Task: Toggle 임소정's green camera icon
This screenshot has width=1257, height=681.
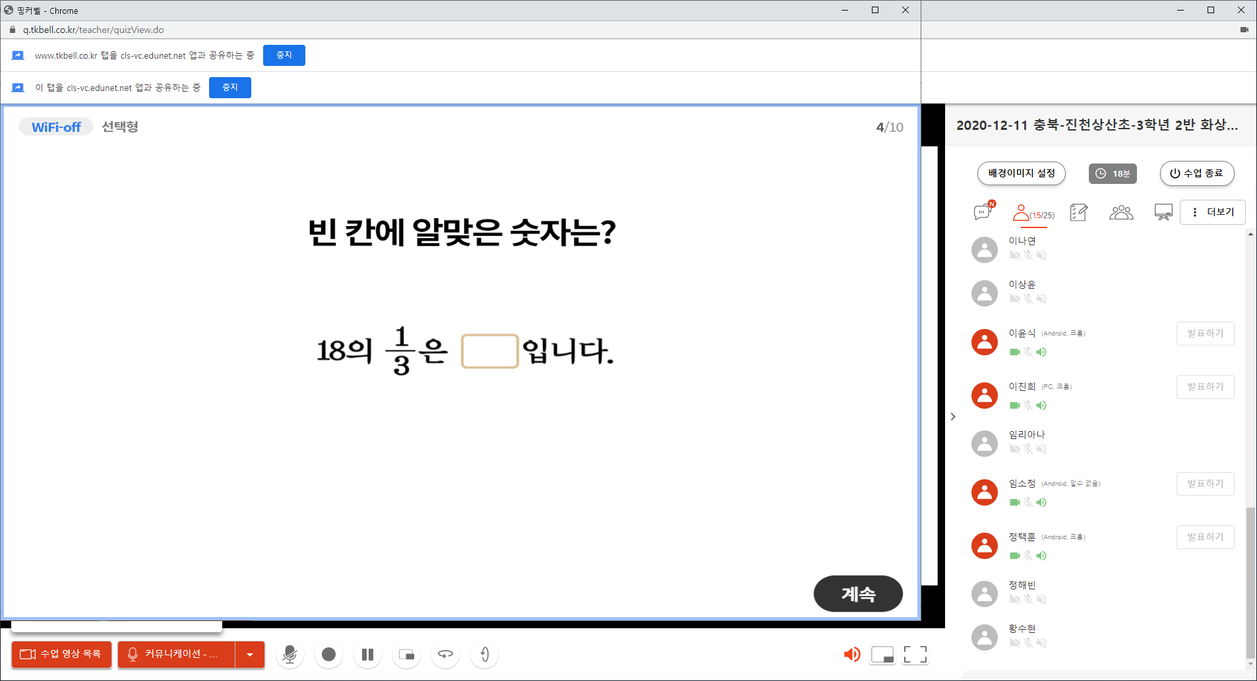Action: [x=1015, y=502]
